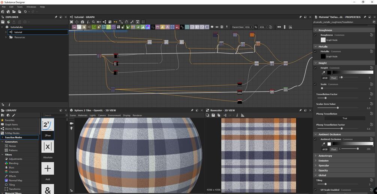Viewport: 377px width, 194px height.
Task: Click the 2Pow function node thumbnail
Action: coord(48,124)
